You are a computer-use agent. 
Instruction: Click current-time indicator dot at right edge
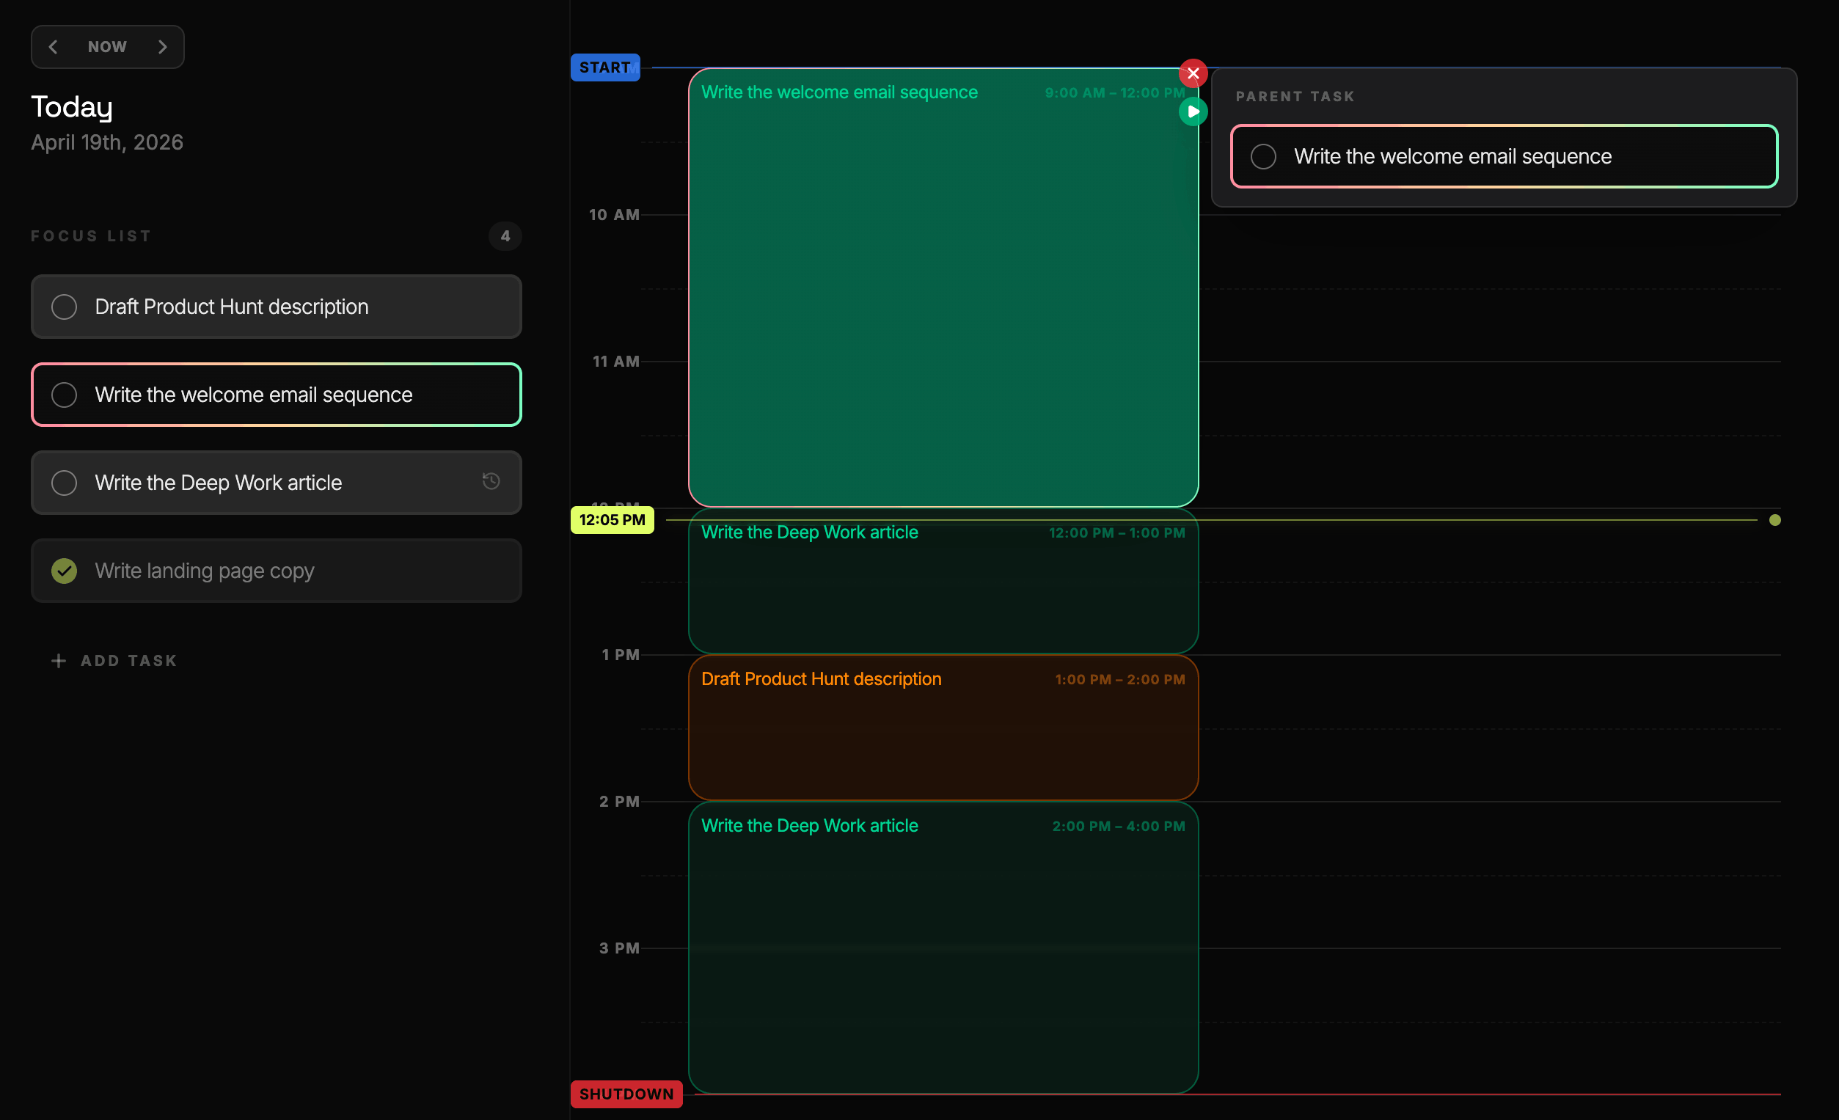[1774, 520]
